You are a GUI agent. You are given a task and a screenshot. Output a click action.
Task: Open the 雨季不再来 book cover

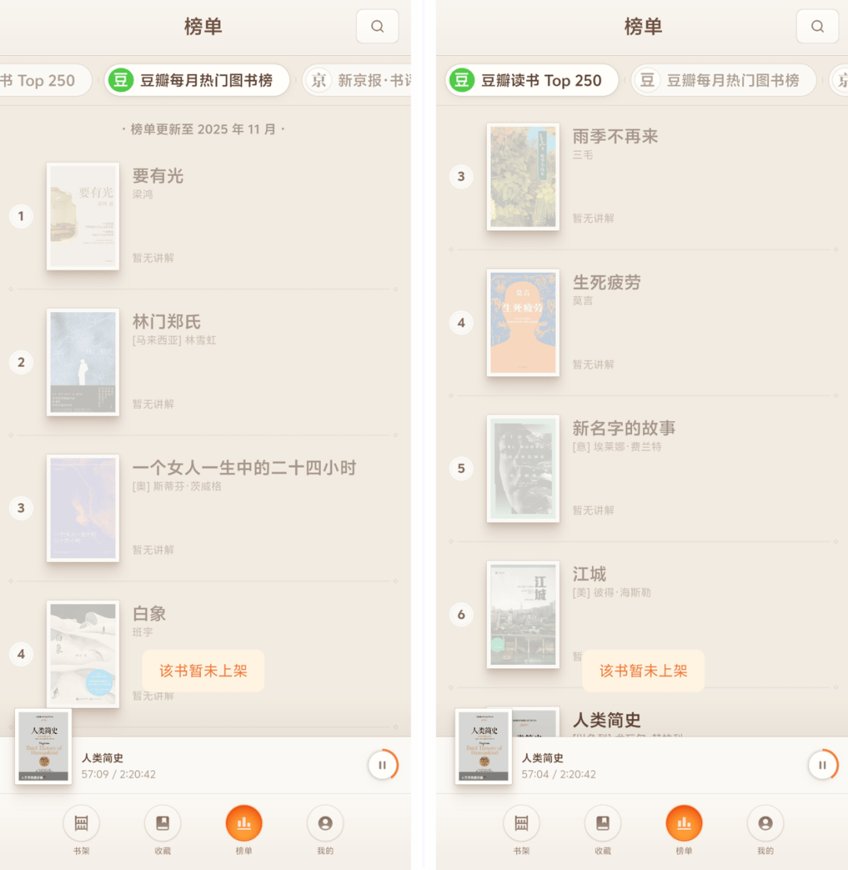coord(523,176)
